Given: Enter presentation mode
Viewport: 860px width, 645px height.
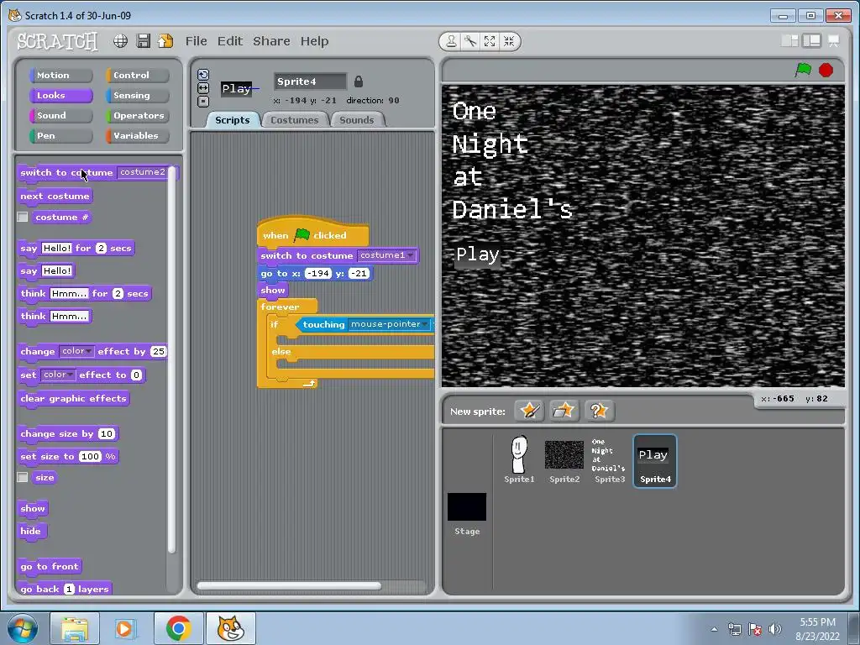Looking at the screenshot, I should pyautogui.click(x=834, y=41).
